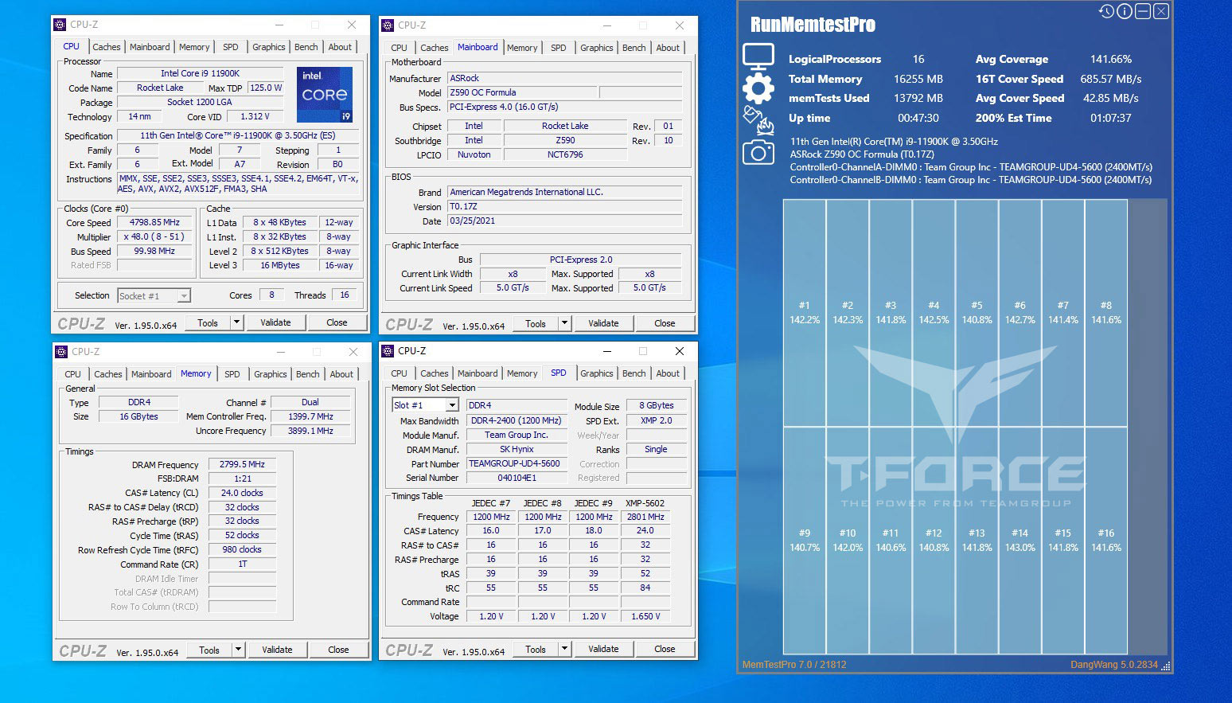1232x703 pixels.
Task: Click the 16T Cover Speed value 685.57 MB/s
Action: point(1110,79)
